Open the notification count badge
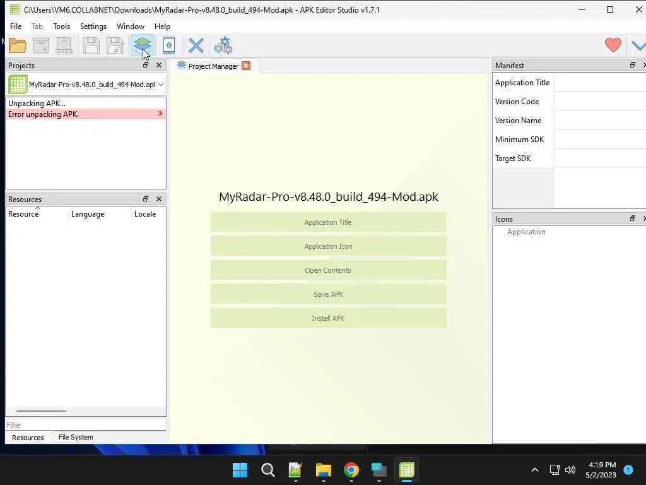This screenshot has height=485, width=646. click(628, 470)
